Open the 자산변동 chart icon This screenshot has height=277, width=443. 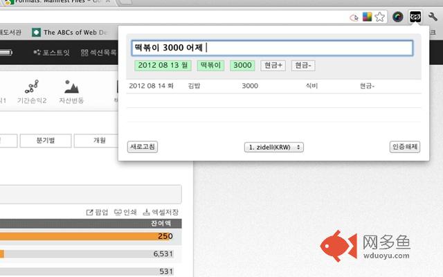coord(71,92)
